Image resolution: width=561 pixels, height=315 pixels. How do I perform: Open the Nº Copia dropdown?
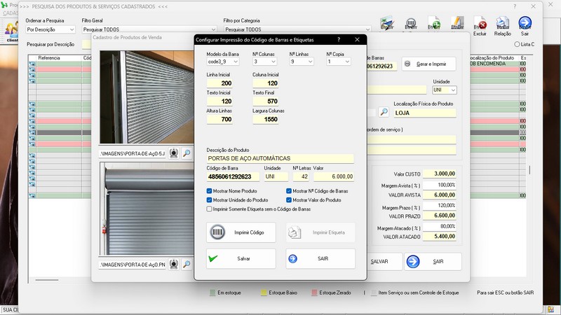(346, 62)
